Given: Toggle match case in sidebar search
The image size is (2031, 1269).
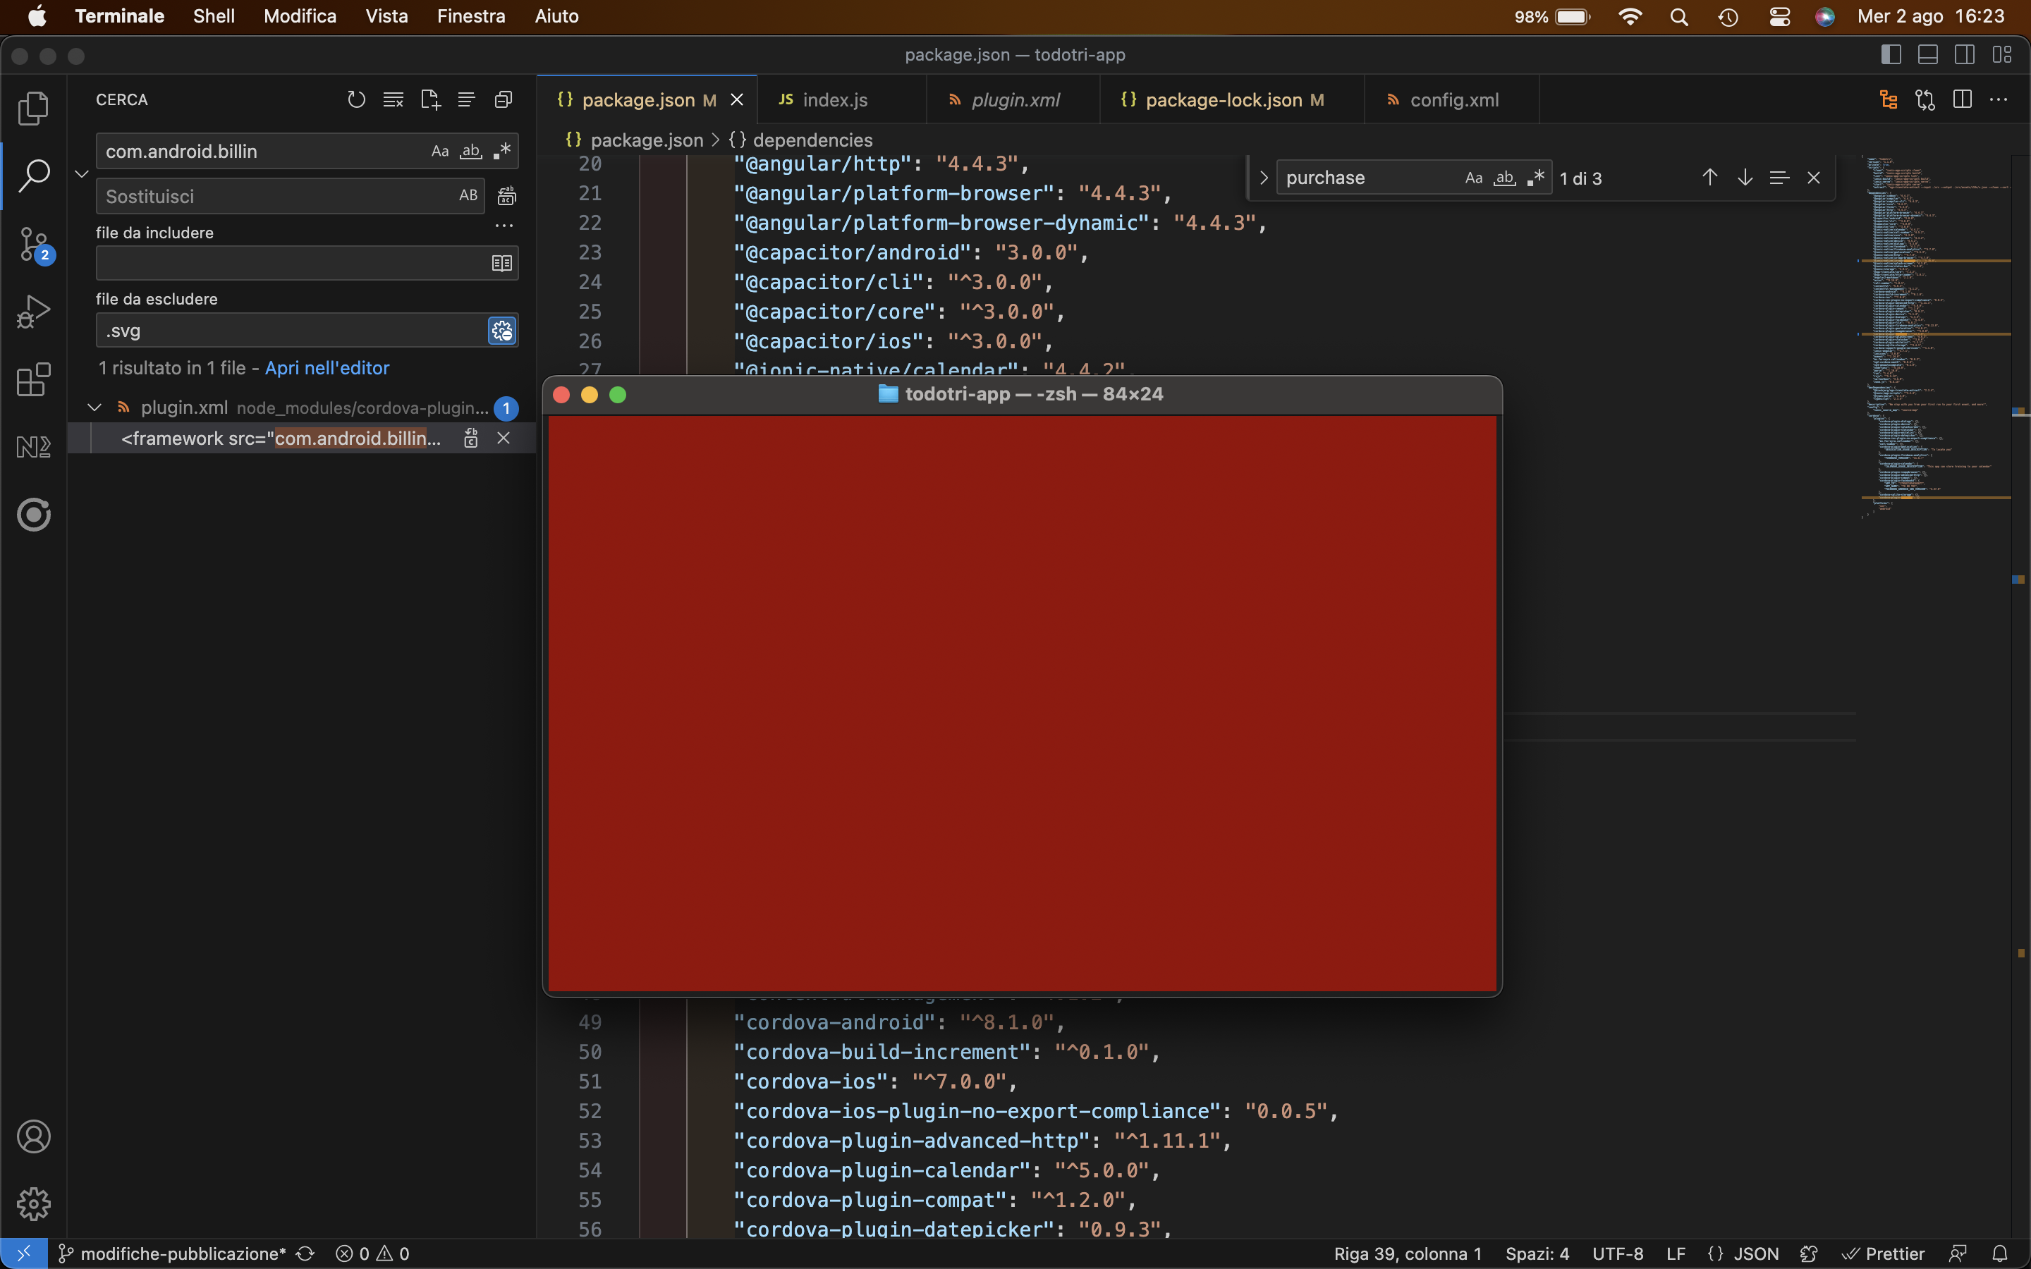Looking at the screenshot, I should tap(440, 151).
